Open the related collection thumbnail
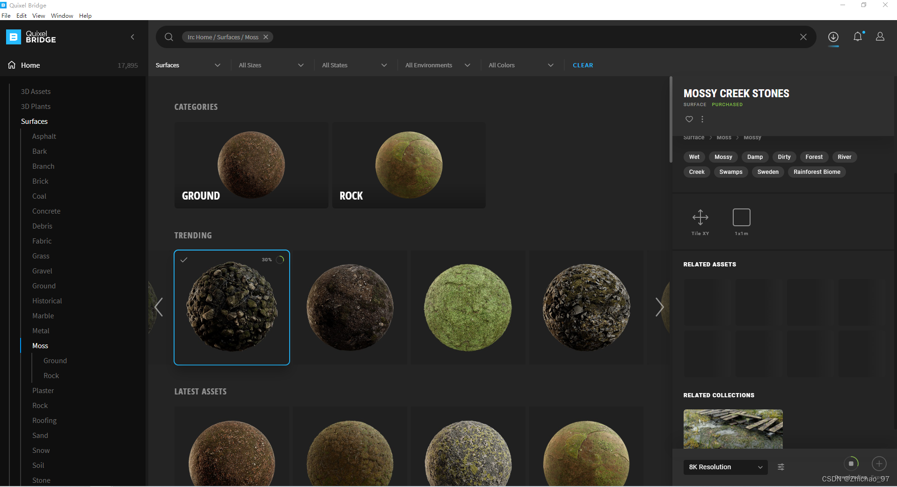This screenshot has height=487, width=897. pyautogui.click(x=733, y=429)
